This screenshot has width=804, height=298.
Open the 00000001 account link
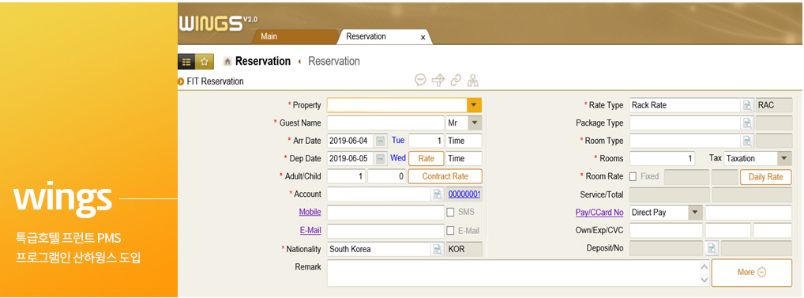pyautogui.click(x=464, y=194)
